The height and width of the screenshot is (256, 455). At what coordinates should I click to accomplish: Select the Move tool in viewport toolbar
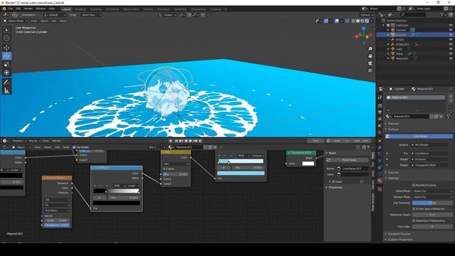point(6,48)
